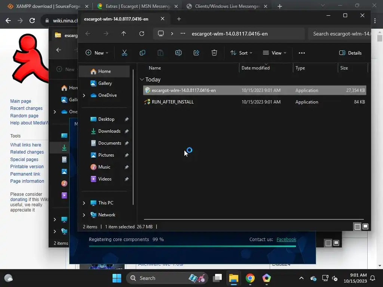Switch to large thumbnails view icon in status bar

point(365,226)
